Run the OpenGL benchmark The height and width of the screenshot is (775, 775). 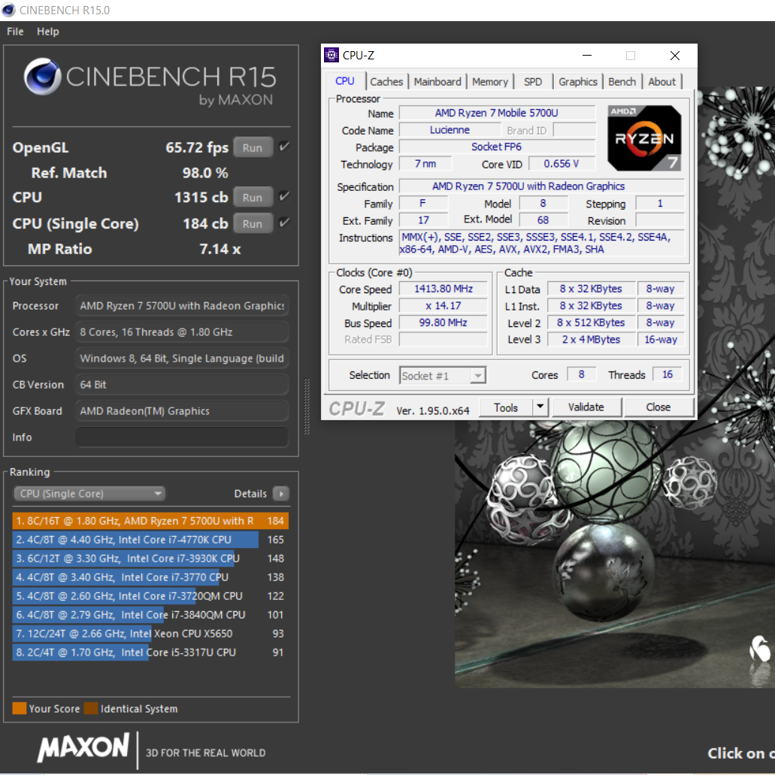click(253, 147)
